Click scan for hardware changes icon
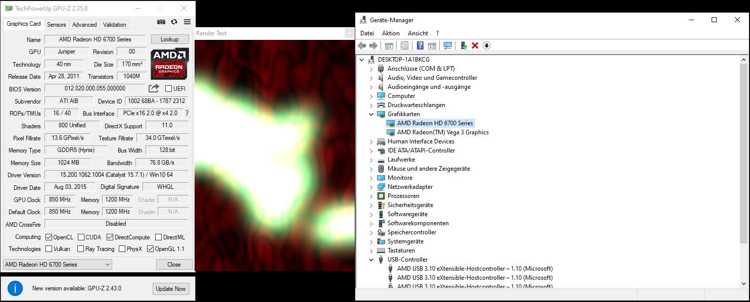This screenshot has height=302, width=750. pos(447,45)
